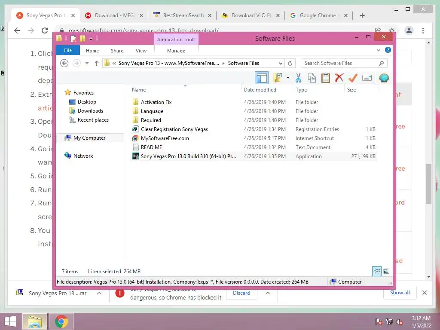Reload the page in Chrome

click(x=45, y=31)
